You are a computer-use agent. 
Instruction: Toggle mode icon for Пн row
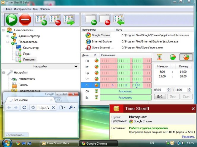(96, 61)
